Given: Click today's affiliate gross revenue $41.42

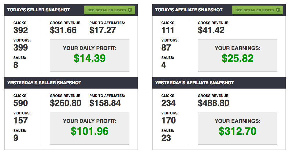Looking at the screenshot, I should pos(211,30).
